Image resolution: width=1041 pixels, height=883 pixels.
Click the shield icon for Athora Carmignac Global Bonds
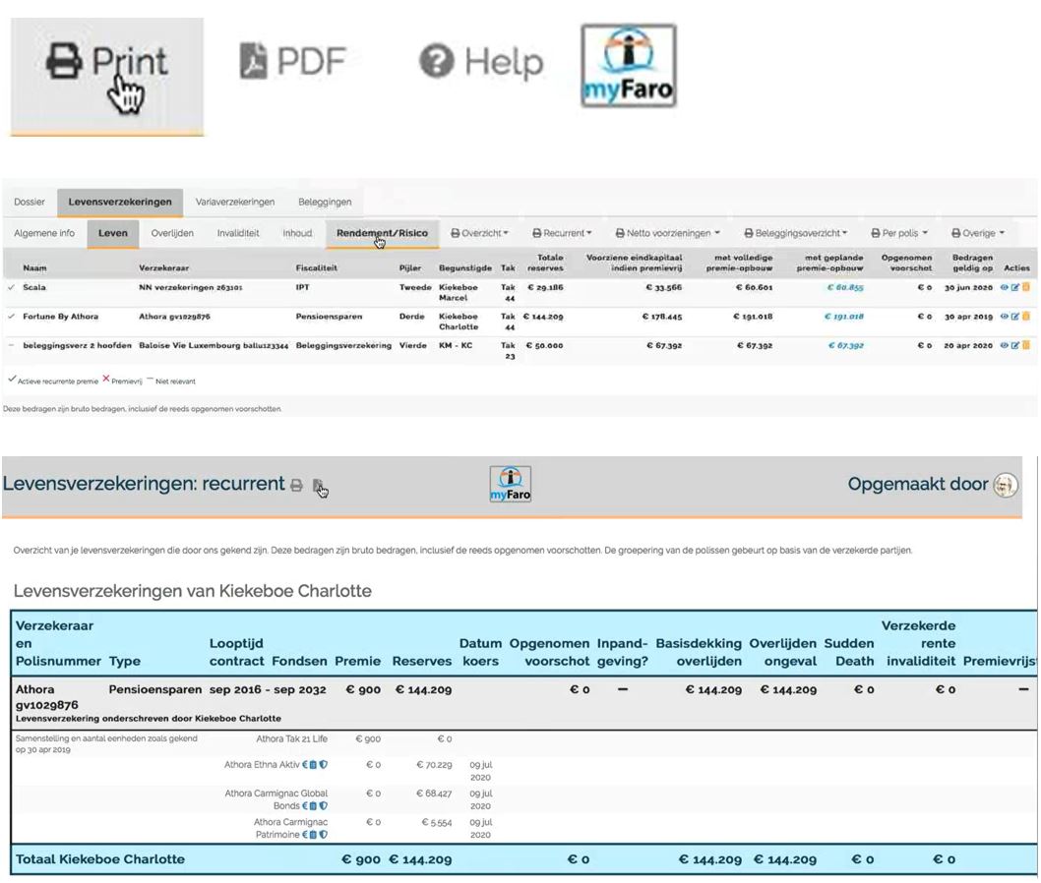[324, 806]
